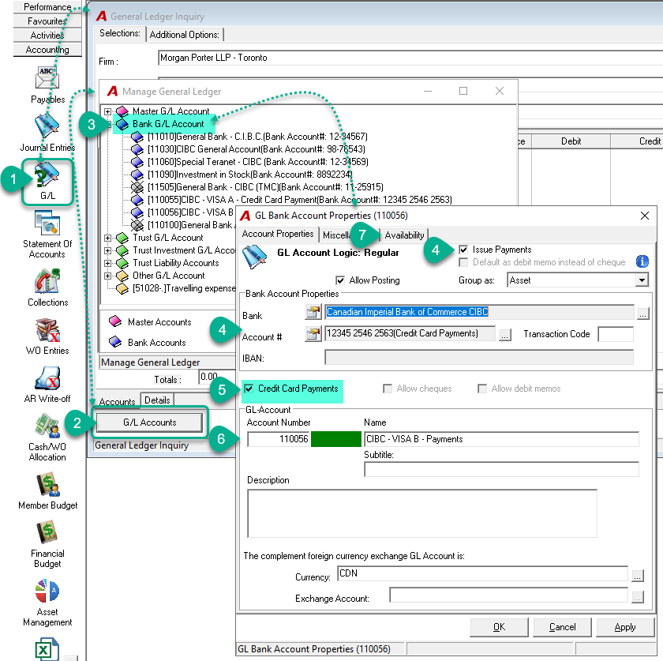
Task: Open the Member Budget icon
Action: coord(47,484)
